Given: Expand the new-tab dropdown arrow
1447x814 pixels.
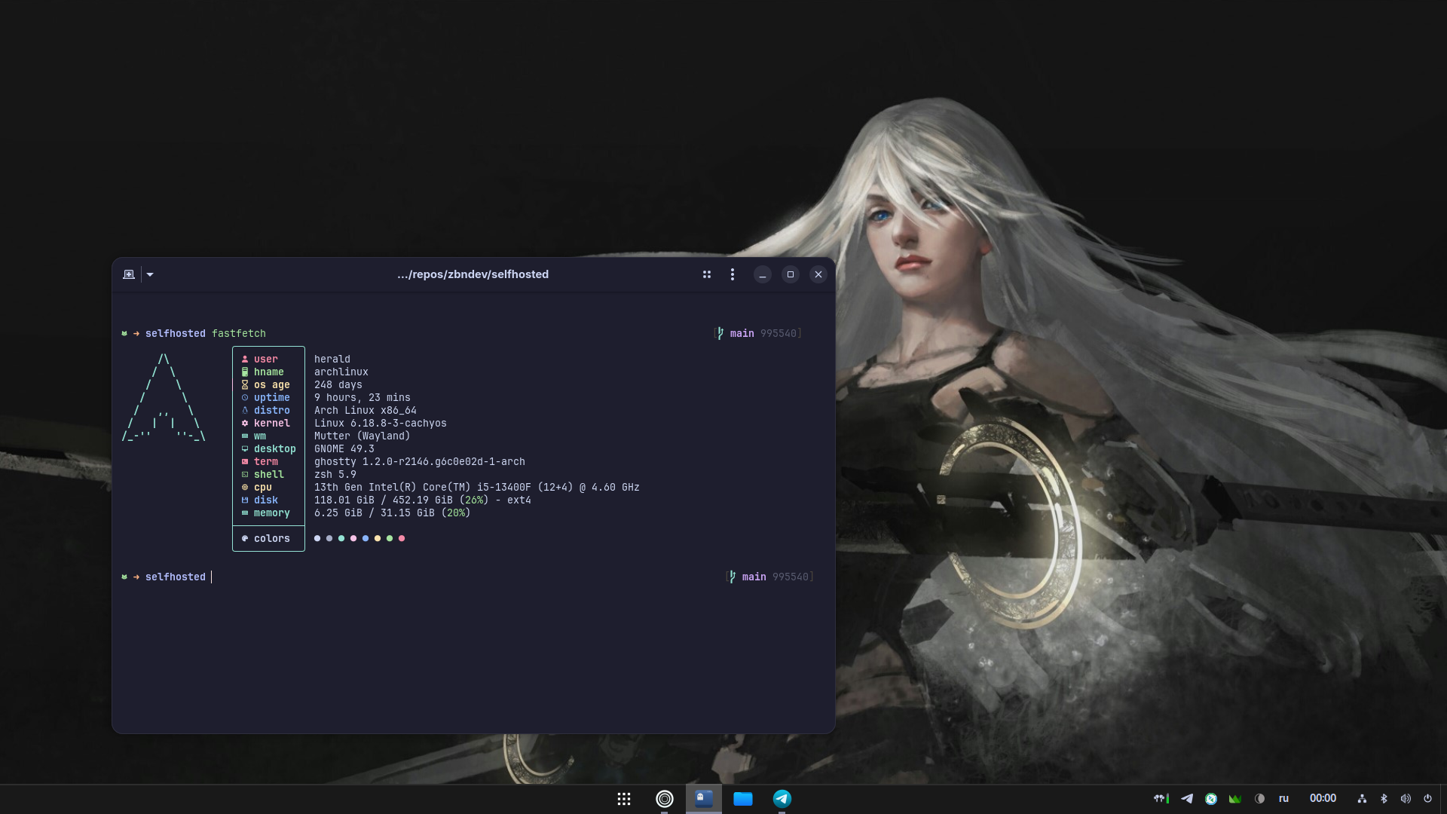Looking at the screenshot, I should click(150, 274).
